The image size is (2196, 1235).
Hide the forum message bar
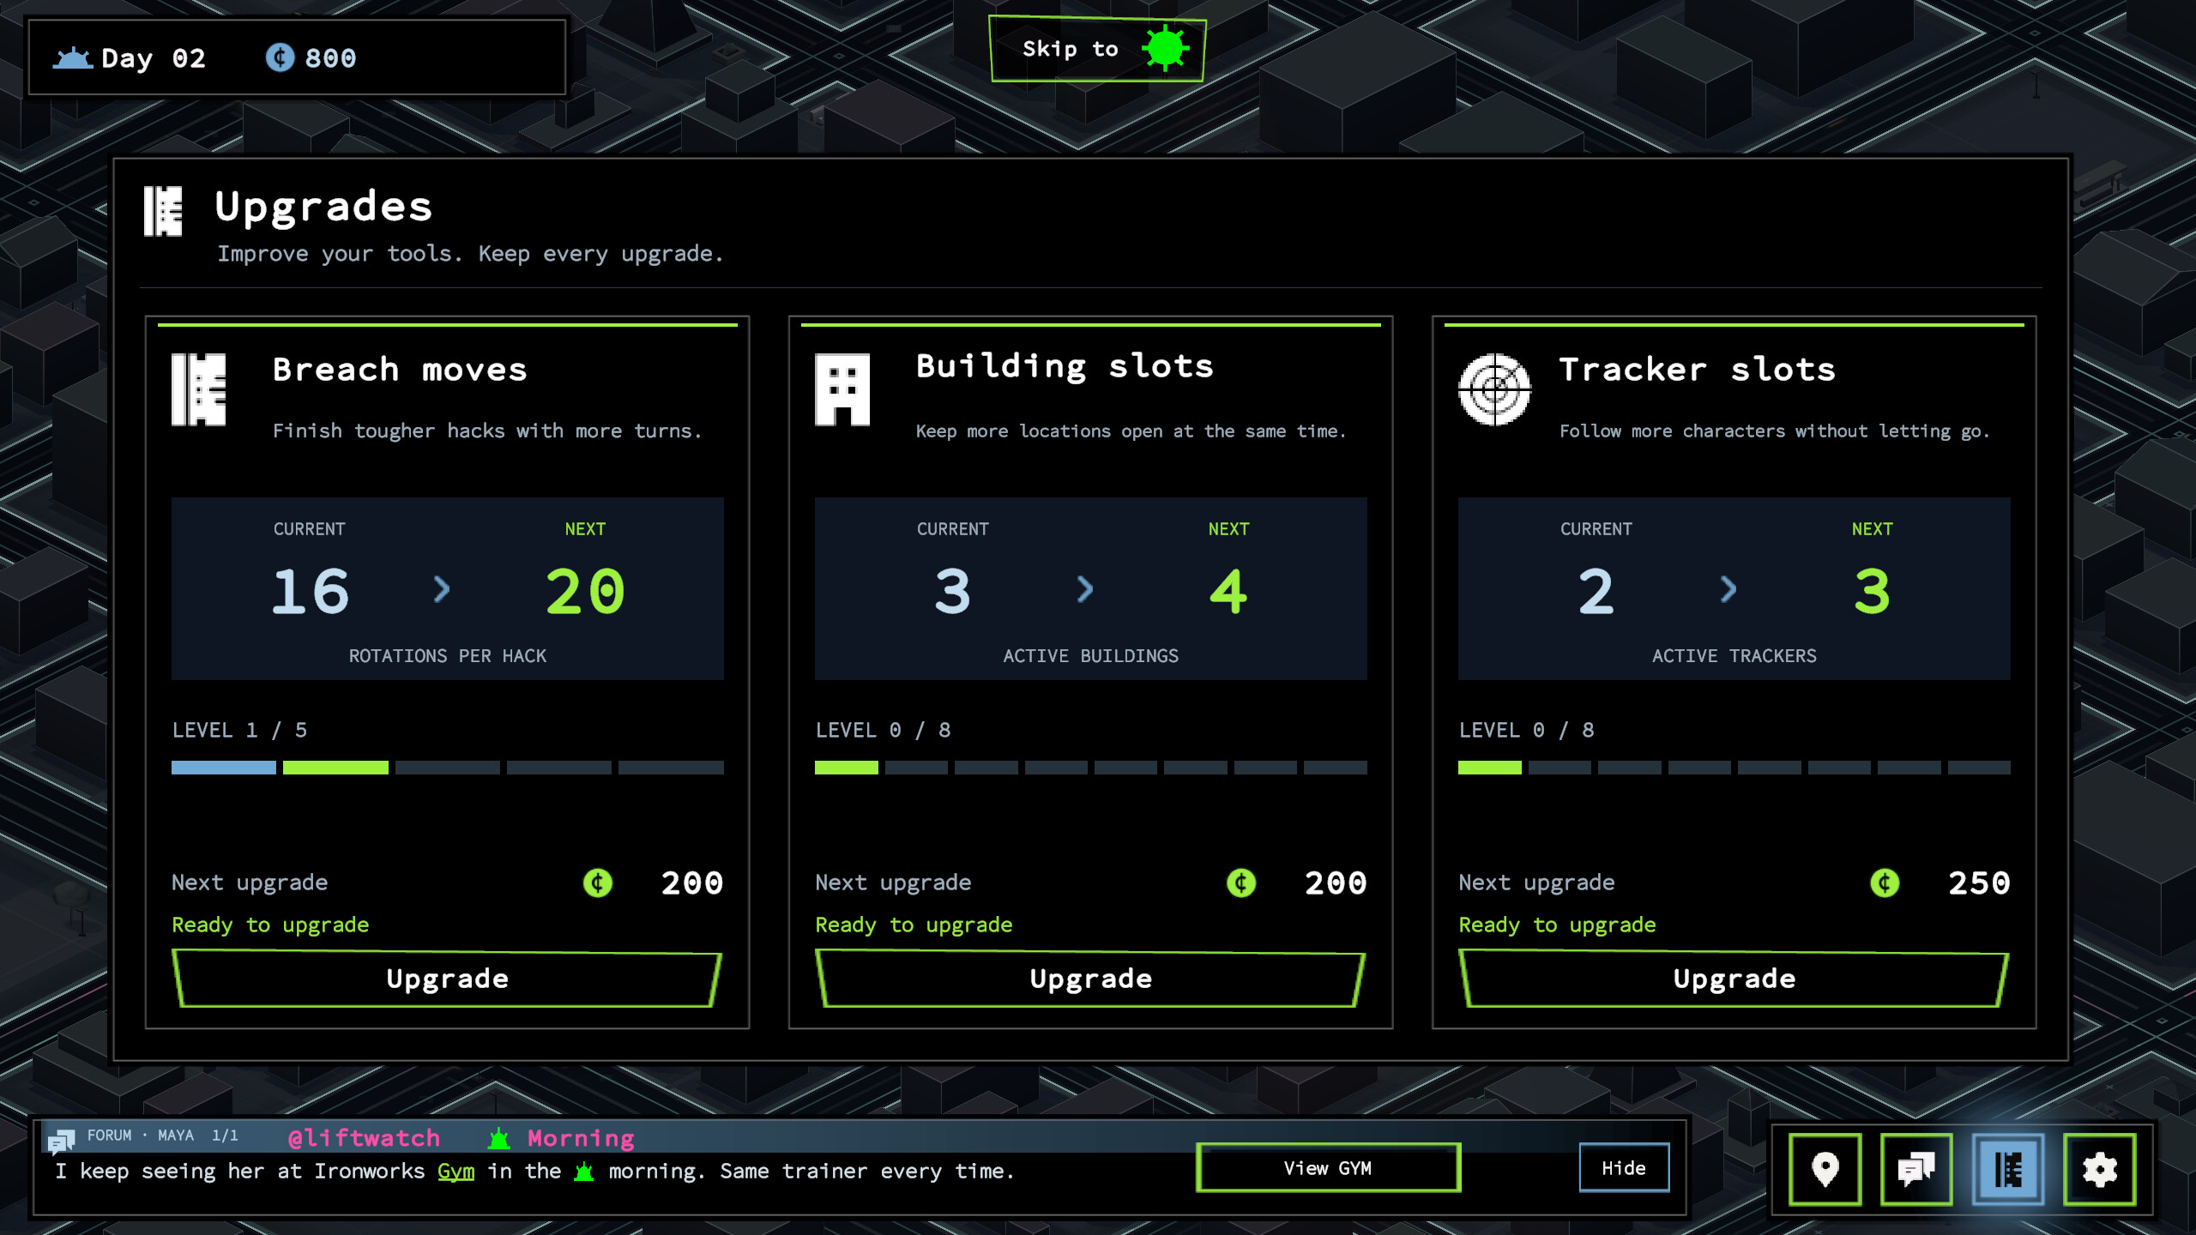tap(1624, 1168)
